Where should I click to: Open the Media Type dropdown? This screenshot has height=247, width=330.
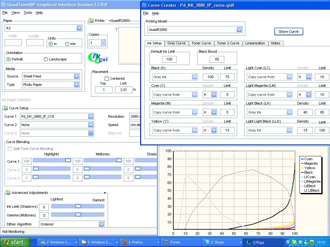(77, 85)
